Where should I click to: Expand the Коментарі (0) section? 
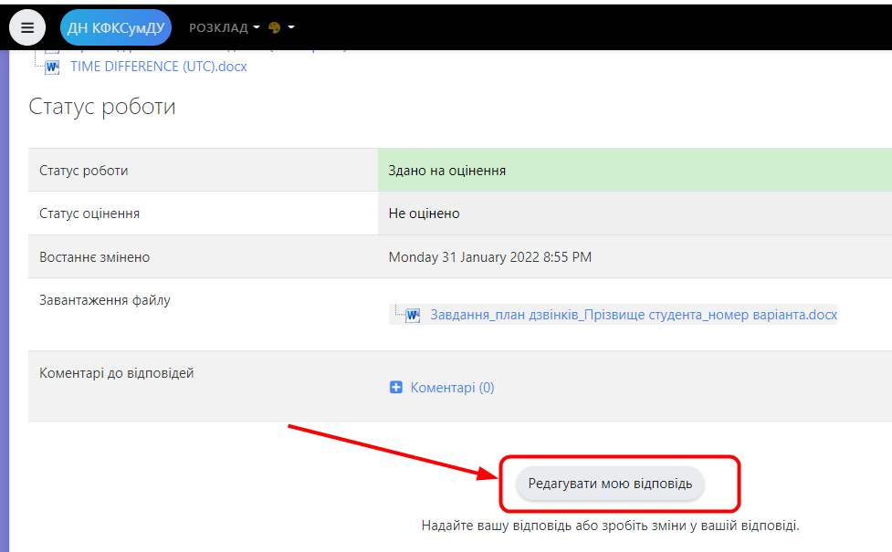pos(452,387)
